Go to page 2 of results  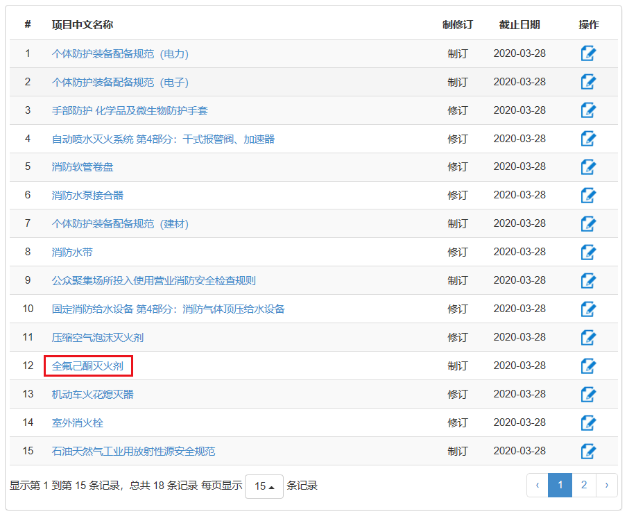click(583, 486)
